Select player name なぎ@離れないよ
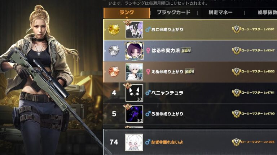 167,142
